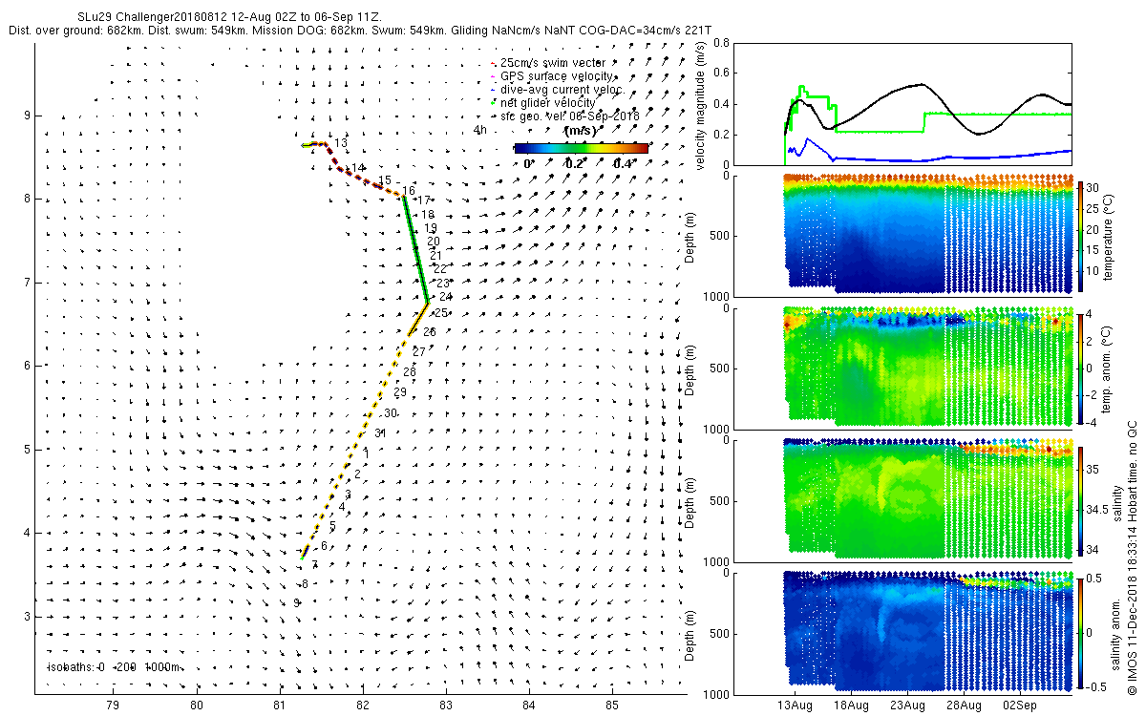The height and width of the screenshot is (716, 1146).
Task: Click waypoint label 13 on the glider track
Action: point(341,143)
